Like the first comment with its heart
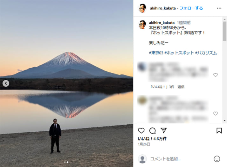The image size is (227, 167). coord(216,75)
